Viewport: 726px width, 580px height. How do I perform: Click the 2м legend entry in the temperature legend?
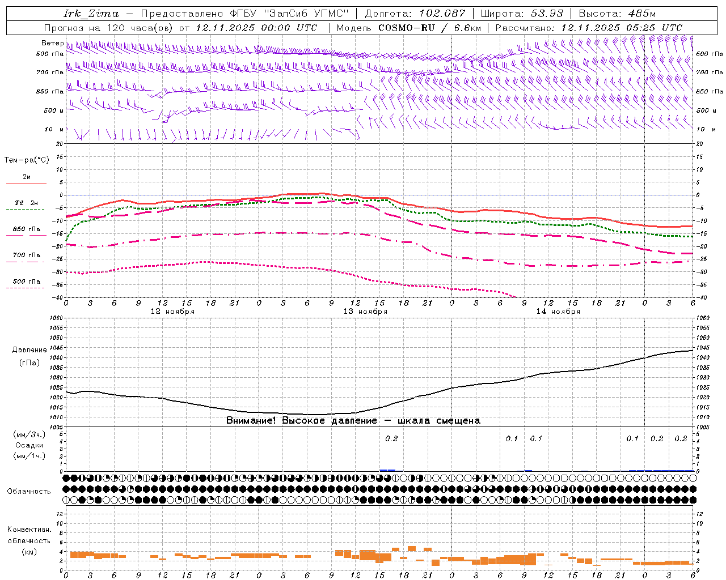click(27, 177)
